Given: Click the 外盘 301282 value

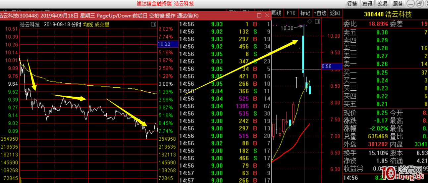Looking at the screenshot, I should click(x=378, y=144).
